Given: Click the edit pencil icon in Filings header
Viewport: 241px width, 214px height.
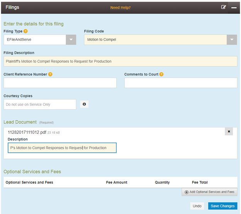Looking at the screenshot, I should point(224,7).
